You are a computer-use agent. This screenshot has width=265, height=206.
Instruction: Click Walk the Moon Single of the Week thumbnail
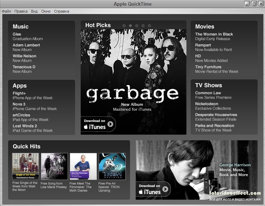(25, 166)
